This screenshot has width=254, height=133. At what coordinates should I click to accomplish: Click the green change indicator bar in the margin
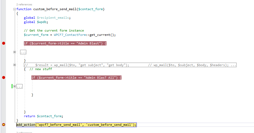click(x=12, y=86)
